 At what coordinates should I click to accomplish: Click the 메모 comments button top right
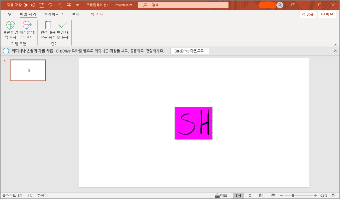(327, 14)
